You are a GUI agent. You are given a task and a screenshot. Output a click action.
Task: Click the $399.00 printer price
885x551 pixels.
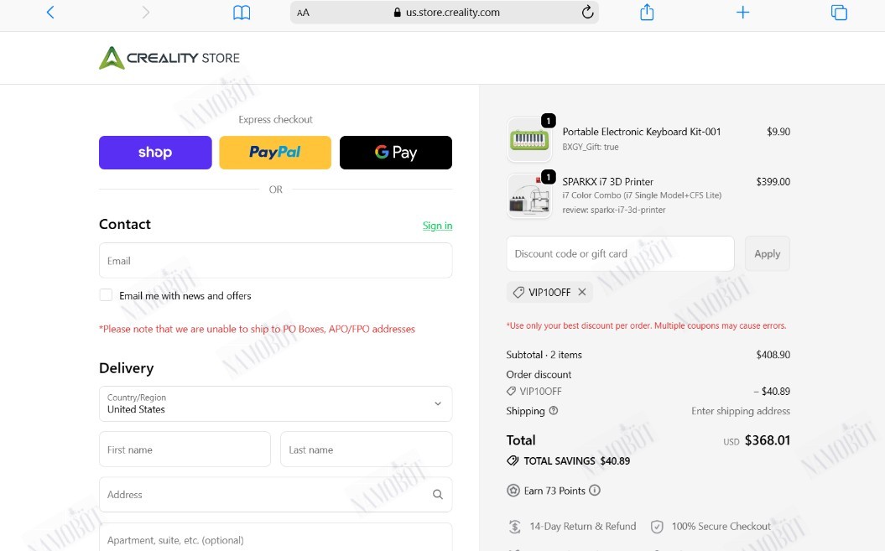(773, 182)
